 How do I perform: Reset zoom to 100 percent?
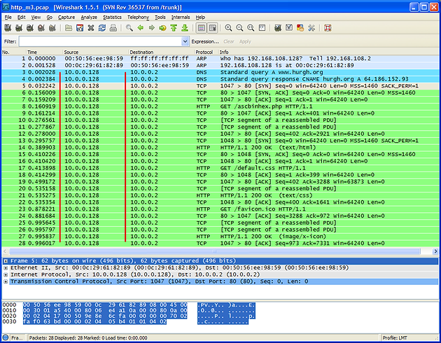(251, 28)
